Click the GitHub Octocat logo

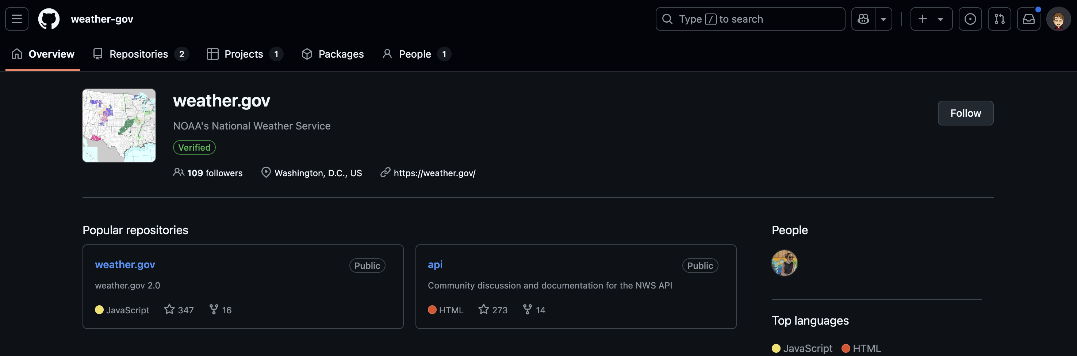pyautogui.click(x=49, y=19)
